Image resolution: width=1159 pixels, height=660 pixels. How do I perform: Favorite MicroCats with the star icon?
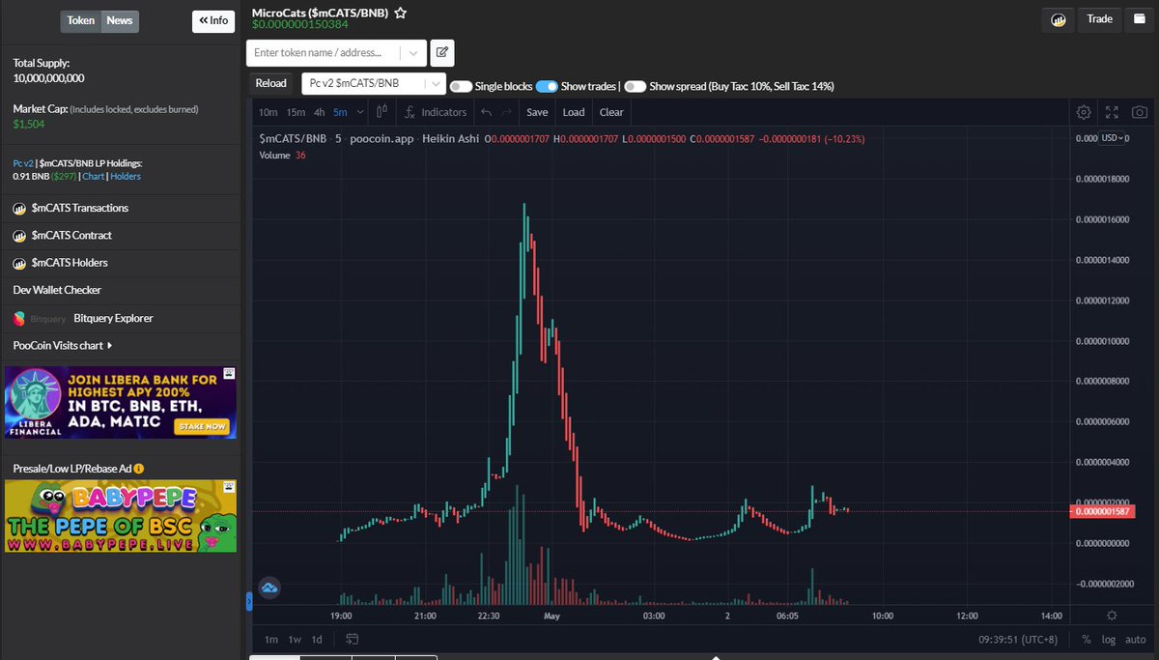[x=400, y=14]
